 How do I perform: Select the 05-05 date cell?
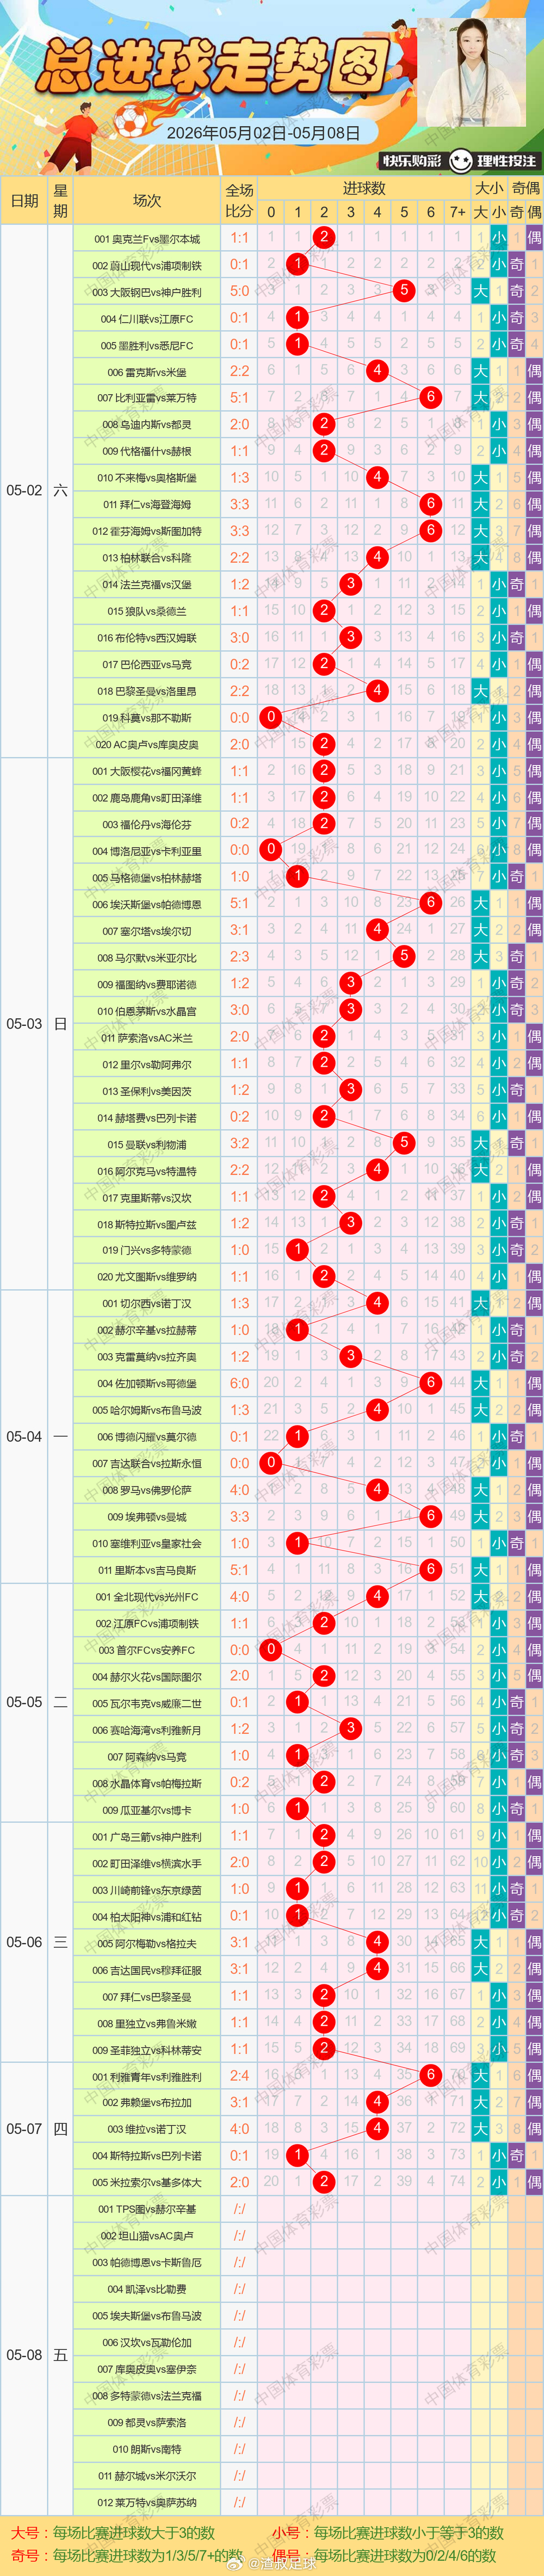tap(24, 1703)
